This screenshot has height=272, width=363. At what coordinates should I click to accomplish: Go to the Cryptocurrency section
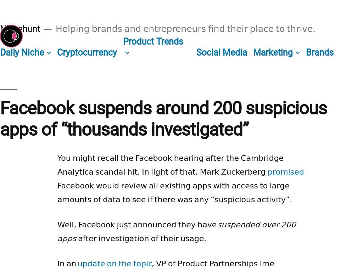[x=87, y=53]
